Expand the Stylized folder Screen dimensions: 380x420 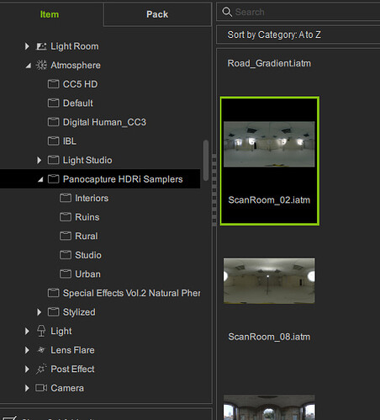(x=39, y=312)
